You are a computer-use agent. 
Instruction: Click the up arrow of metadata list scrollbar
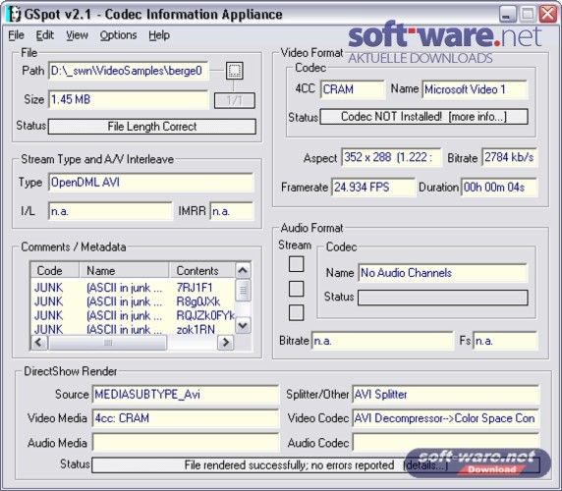click(x=243, y=270)
